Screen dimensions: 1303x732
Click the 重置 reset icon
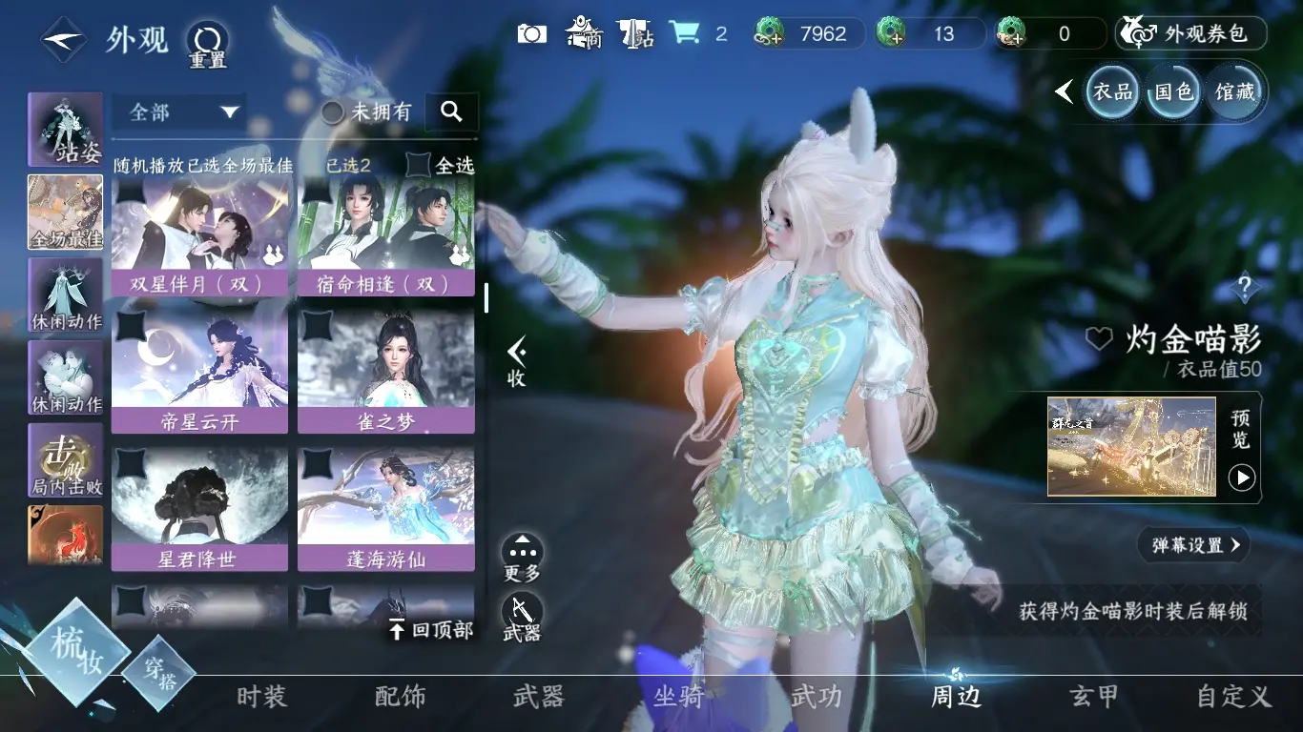[x=207, y=45]
